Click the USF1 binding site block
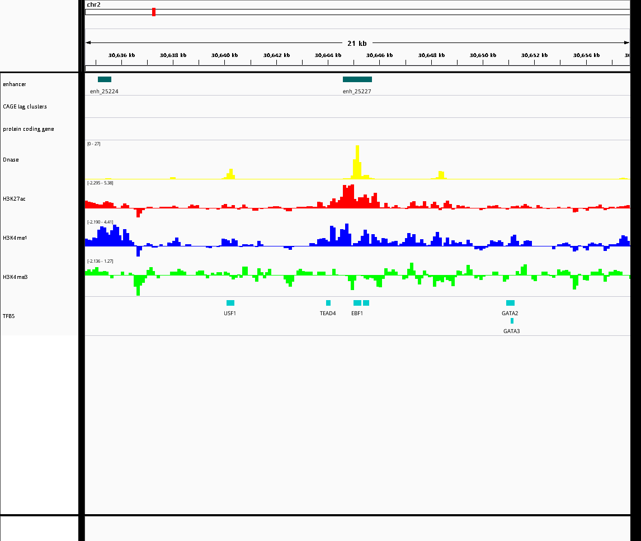The width and height of the screenshot is (641, 541). pyautogui.click(x=230, y=303)
